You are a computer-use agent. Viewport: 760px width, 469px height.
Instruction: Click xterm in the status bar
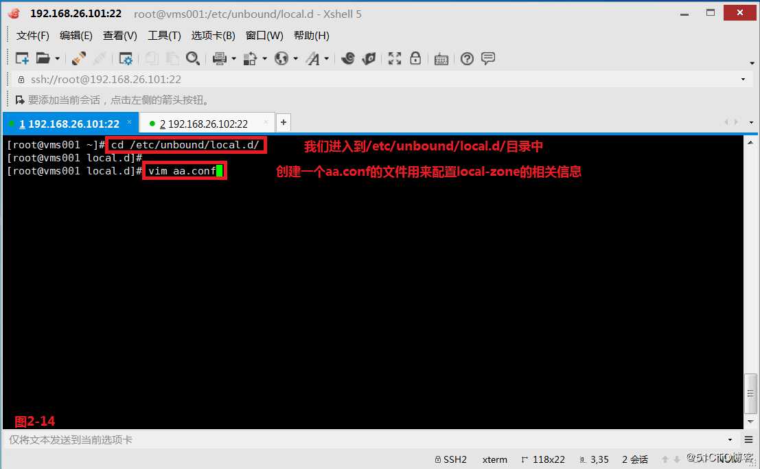(x=494, y=459)
